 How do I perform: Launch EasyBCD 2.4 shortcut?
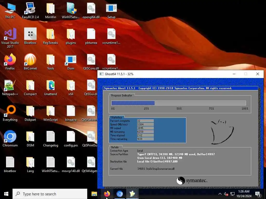(30, 10)
